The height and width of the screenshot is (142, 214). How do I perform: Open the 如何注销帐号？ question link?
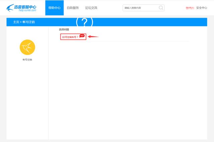coord(70,37)
